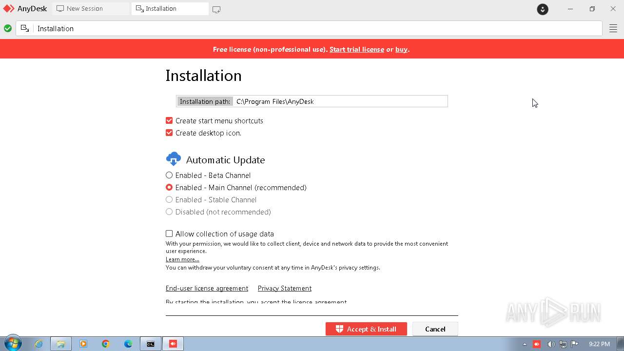Open Microsoft Edge taskbar icon

128,344
